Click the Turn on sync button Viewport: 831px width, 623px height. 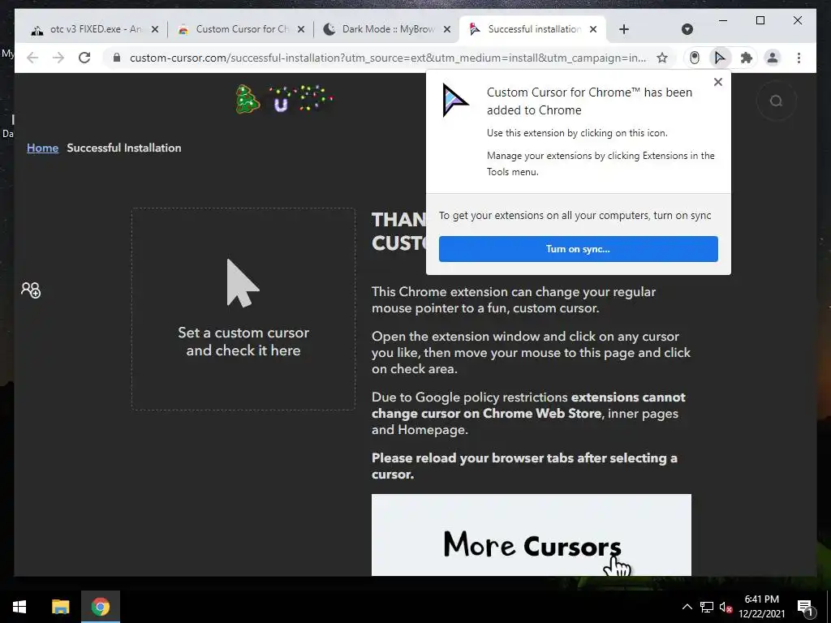pos(578,249)
